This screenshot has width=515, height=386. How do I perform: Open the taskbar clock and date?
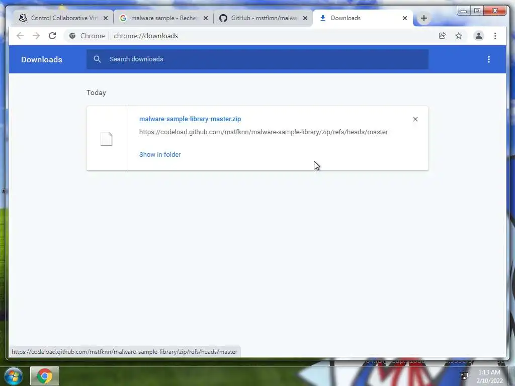point(489,376)
